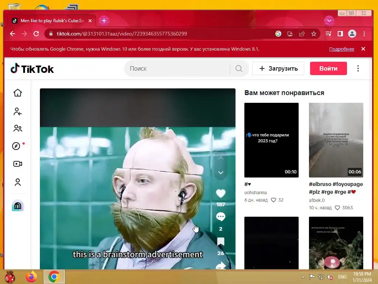The image size is (378, 284).
Task: Click the heart icon beside 32
Action: (274, 200)
